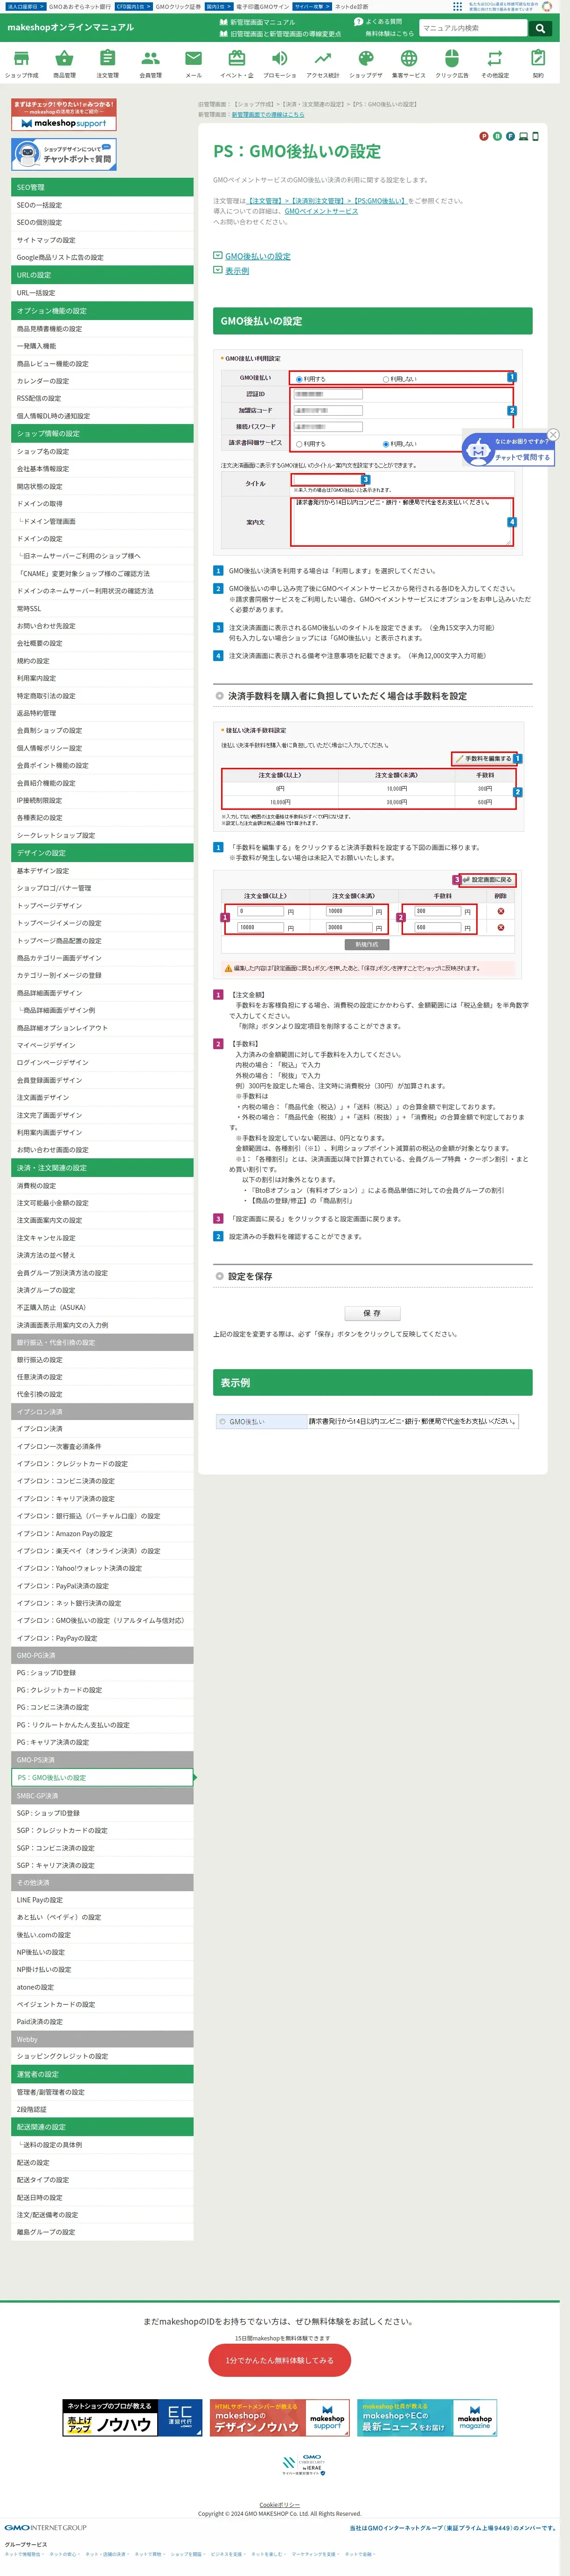Viewport: 570px width, 2576px height.
Task: Open 2段階認証 sidebar item
Action: tap(102, 2109)
